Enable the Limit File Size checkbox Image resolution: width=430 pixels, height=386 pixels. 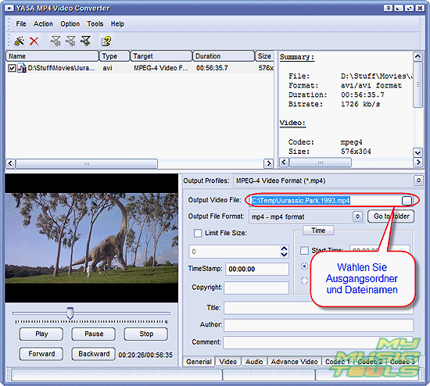point(198,233)
